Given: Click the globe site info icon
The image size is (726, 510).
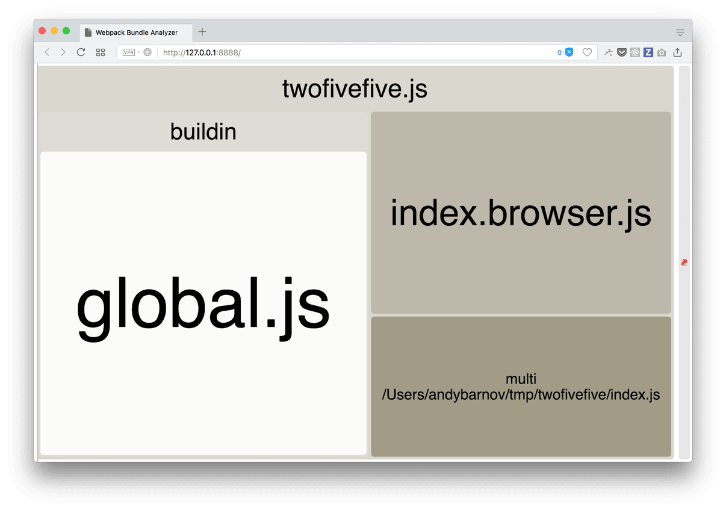Looking at the screenshot, I should click(147, 52).
